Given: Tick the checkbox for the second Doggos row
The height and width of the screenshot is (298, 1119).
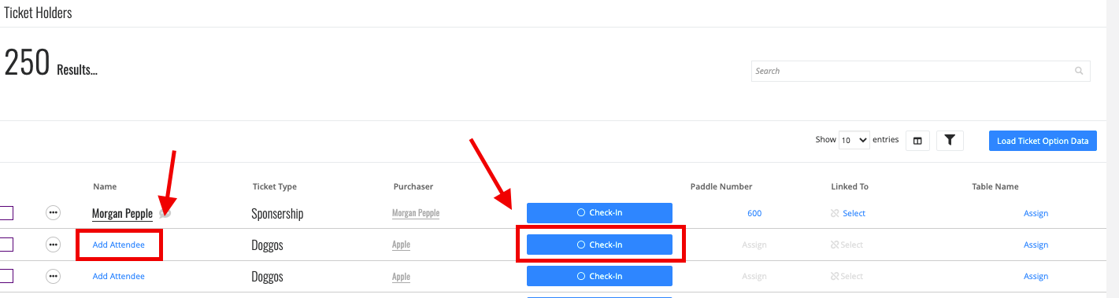Looking at the screenshot, I should click(6, 276).
